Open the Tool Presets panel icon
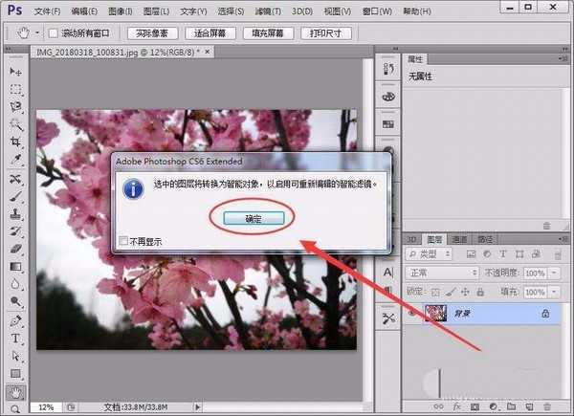574x416 pixels. coord(388,318)
